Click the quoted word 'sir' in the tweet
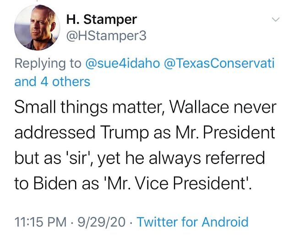Image resolution: width=293 pixels, height=240 pixels. (83, 159)
